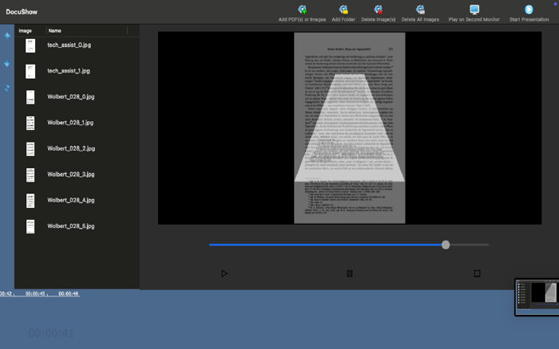Move selected image down with arrow
559x349 pixels.
click(x=7, y=64)
